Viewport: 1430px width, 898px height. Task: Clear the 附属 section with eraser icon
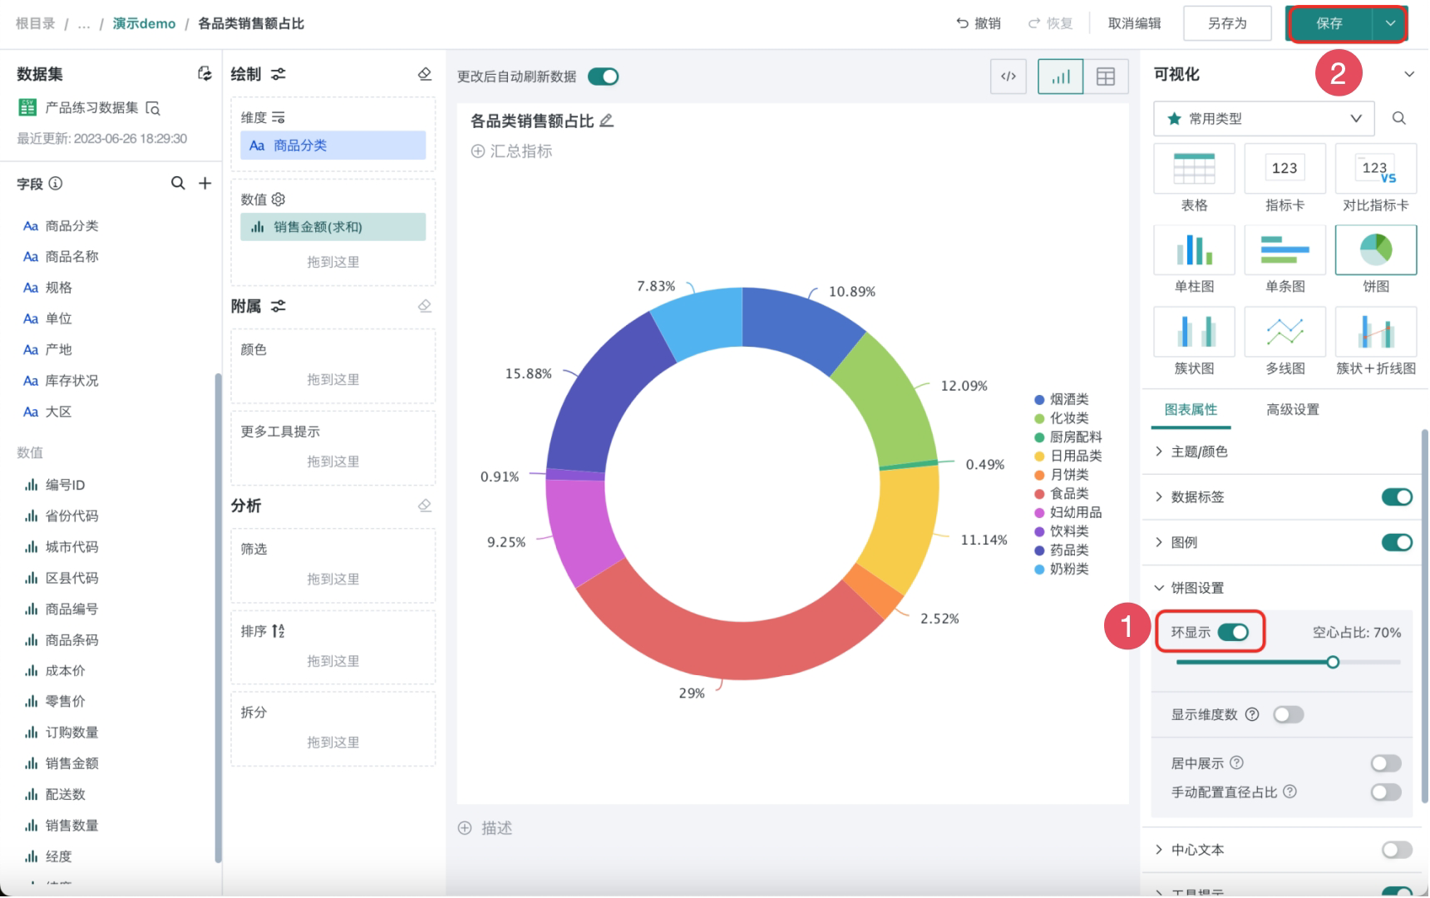click(425, 306)
